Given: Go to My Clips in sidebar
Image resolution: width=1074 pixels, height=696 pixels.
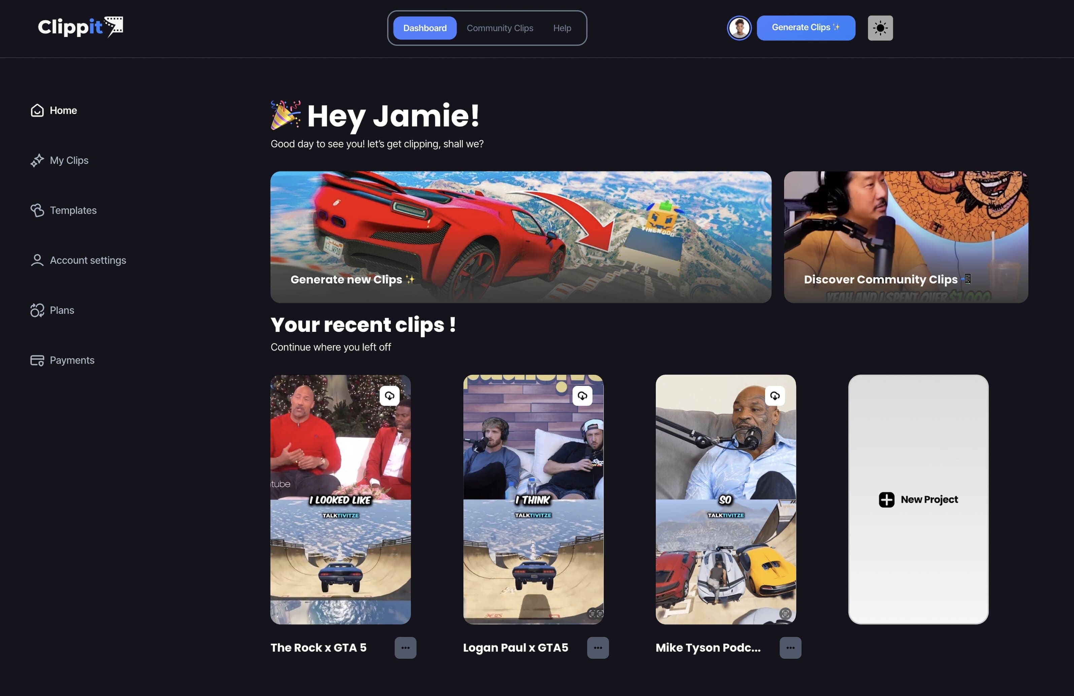Looking at the screenshot, I should click(69, 160).
